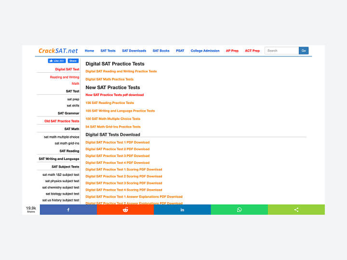This screenshot has height=260, width=347.
Task: Select sat chemistry subject test
Action: tap(61, 187)
